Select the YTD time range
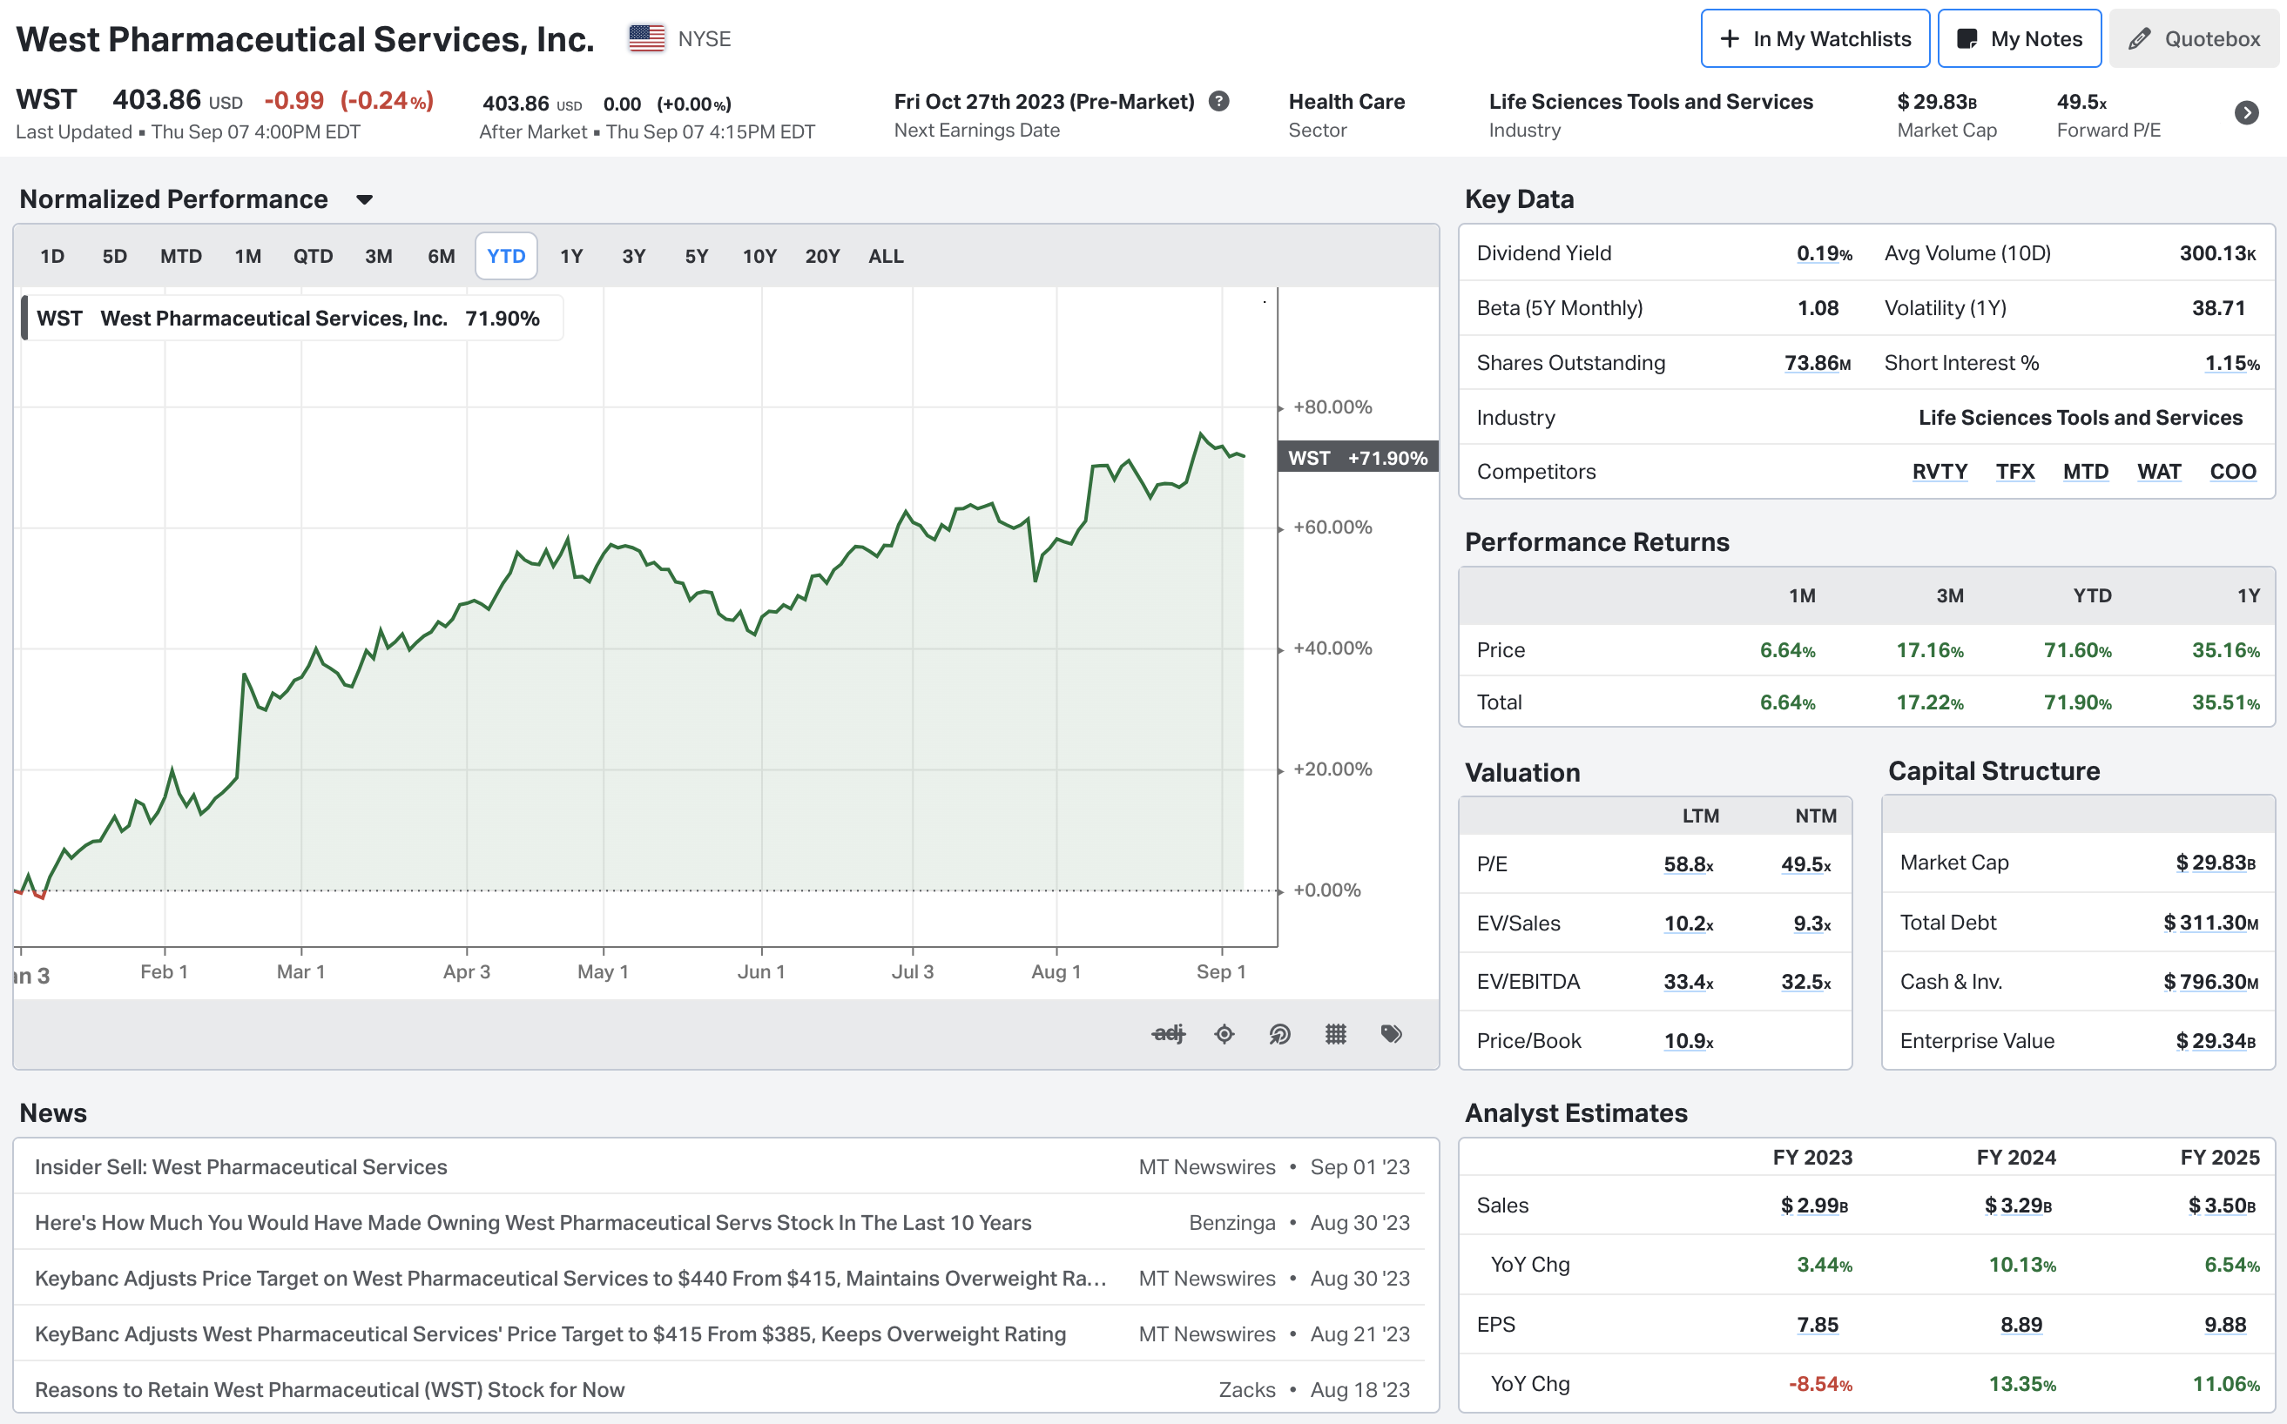This screenshot has width=2287, height=1424. click(x=506, y=256)
